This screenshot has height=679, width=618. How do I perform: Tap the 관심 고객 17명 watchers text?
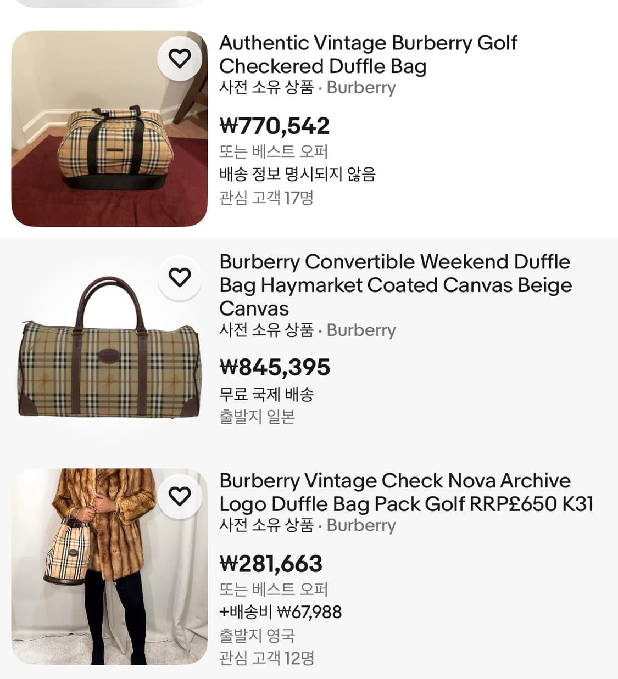[266, 197]
